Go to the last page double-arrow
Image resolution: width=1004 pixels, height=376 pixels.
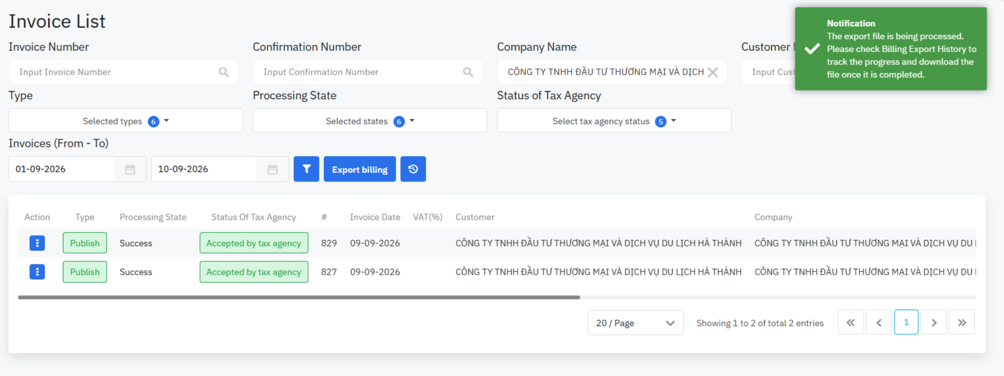tap(962, 323)
